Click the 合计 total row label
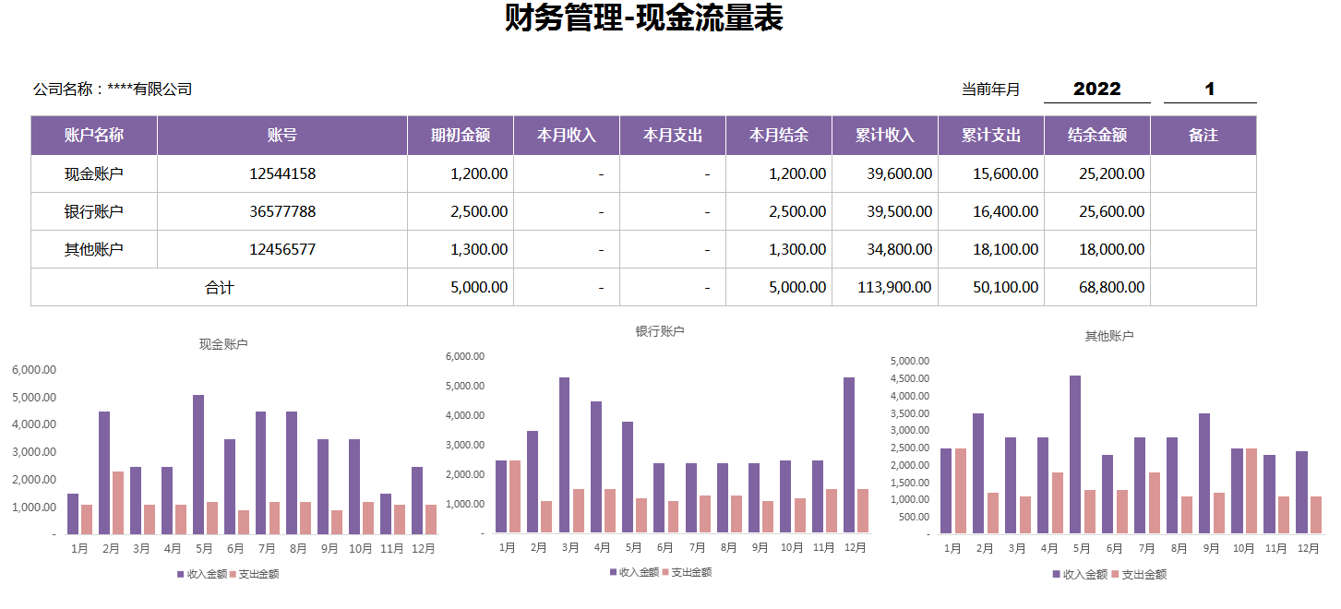The width and height of the screenshot is (1341, 609). point(219,287)
